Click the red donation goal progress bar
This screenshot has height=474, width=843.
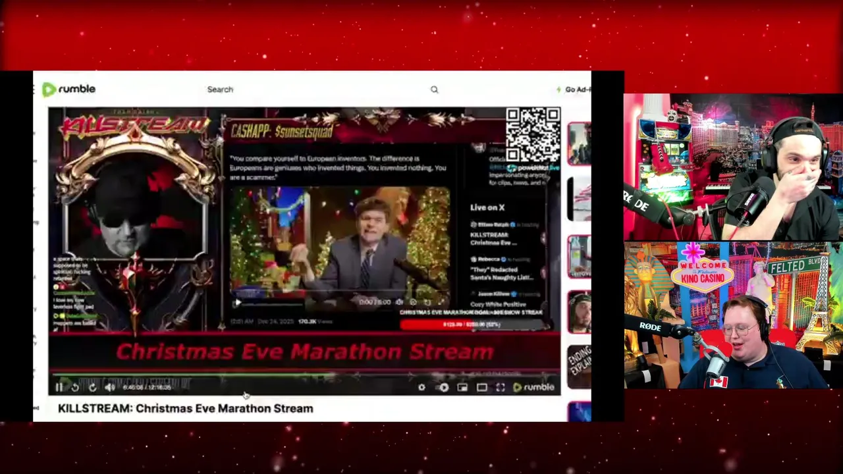(473, 324)
